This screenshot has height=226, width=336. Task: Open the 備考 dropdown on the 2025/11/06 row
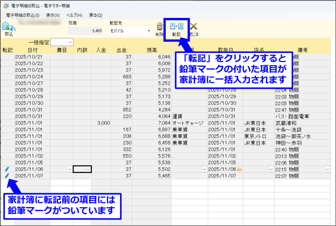(327, 169)
